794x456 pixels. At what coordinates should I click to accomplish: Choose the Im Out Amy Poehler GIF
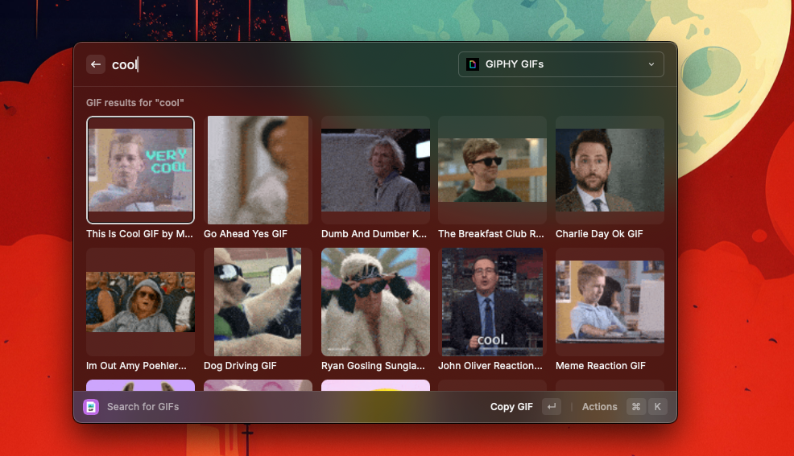140,302
